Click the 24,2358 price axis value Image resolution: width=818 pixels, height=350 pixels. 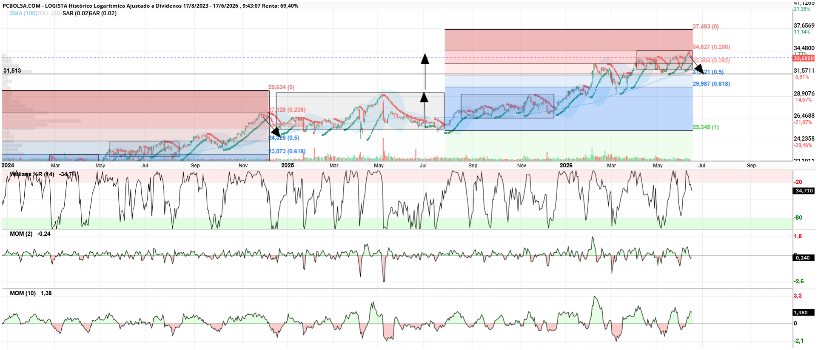point(804,138)
